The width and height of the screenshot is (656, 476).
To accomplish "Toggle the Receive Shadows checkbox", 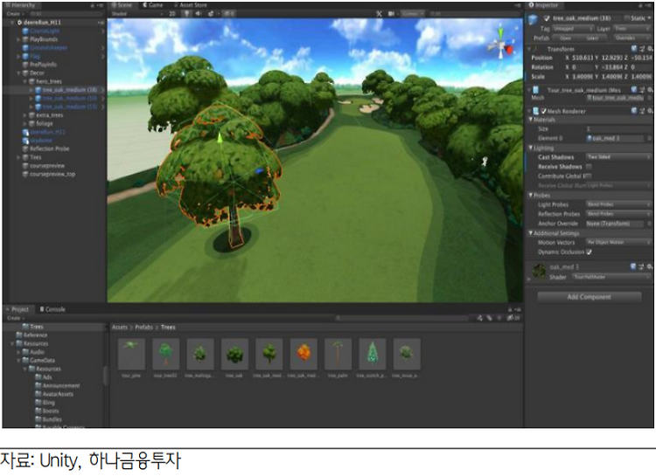I will (589, 166).
